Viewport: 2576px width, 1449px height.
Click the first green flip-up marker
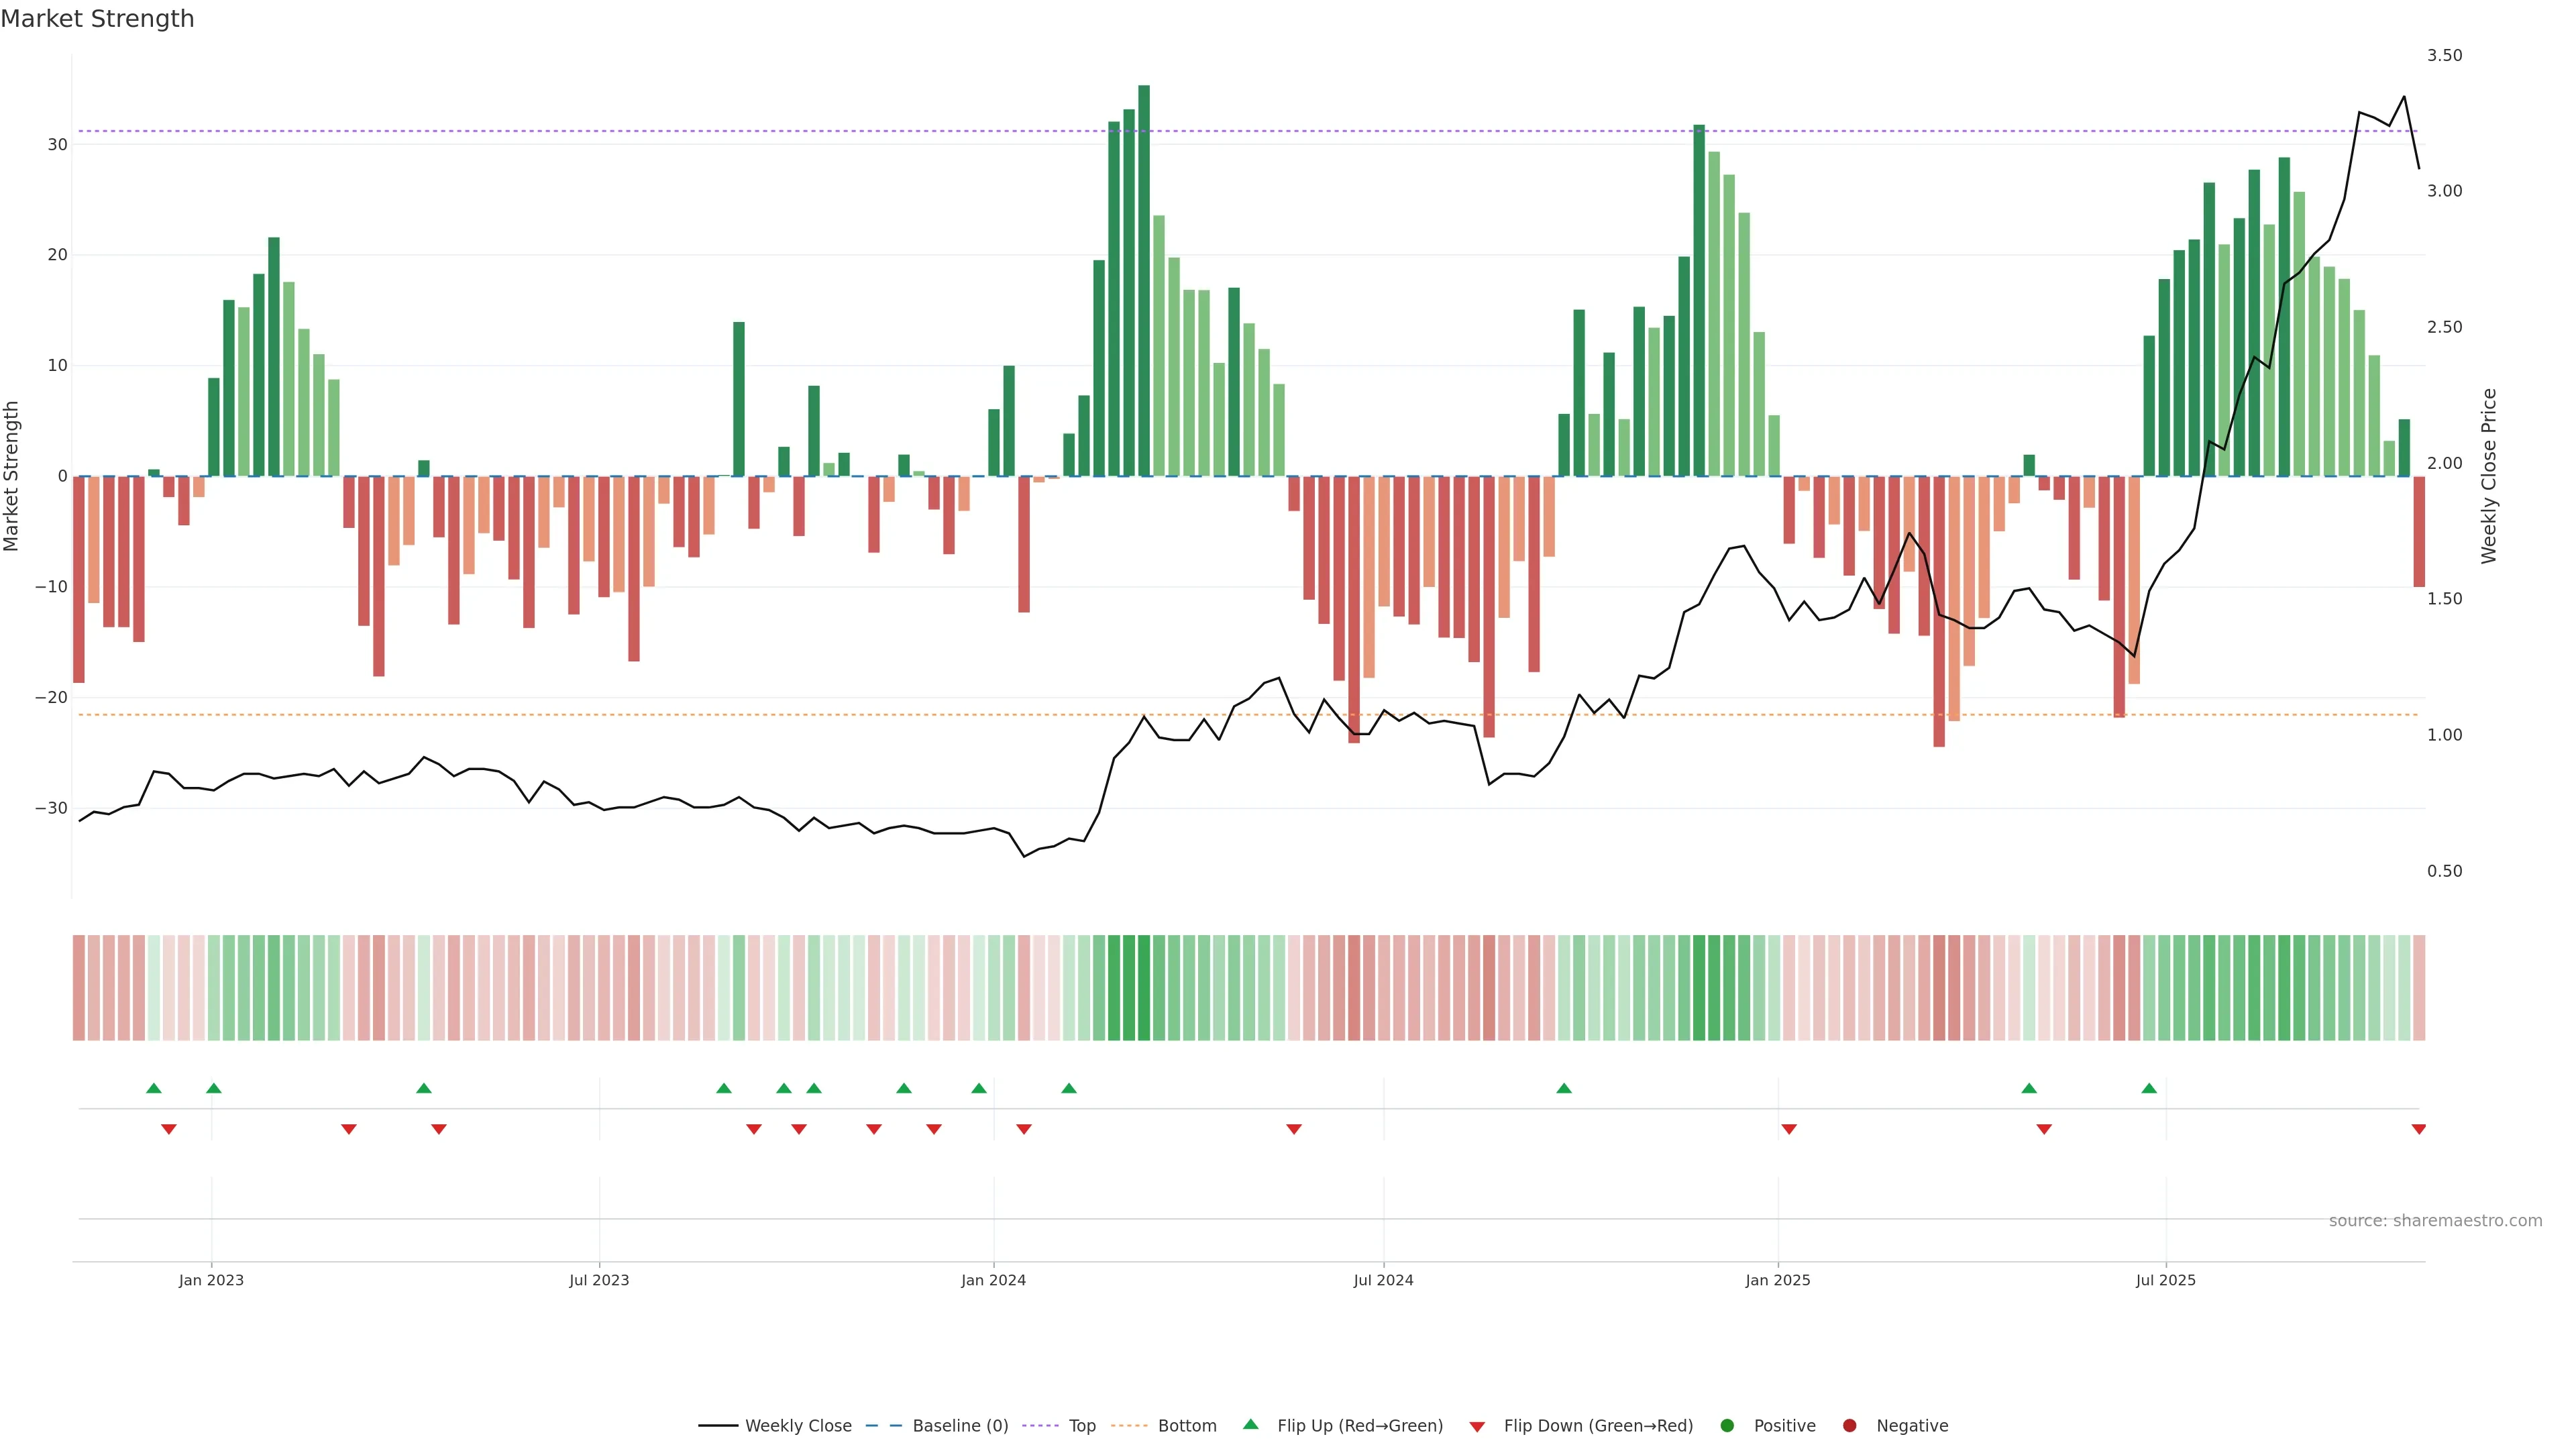click(153, 1088)
